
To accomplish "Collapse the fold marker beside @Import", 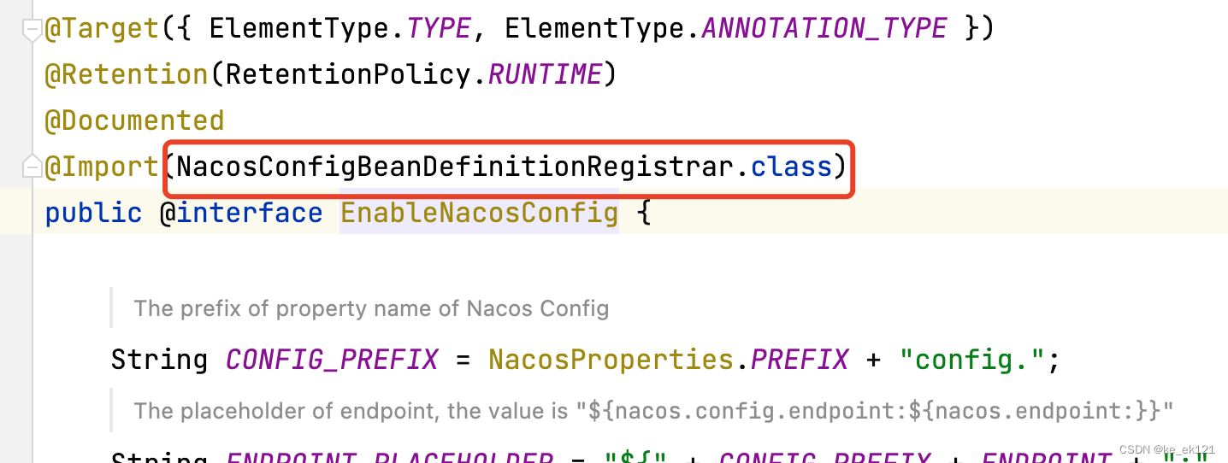I will coord(32,167).
